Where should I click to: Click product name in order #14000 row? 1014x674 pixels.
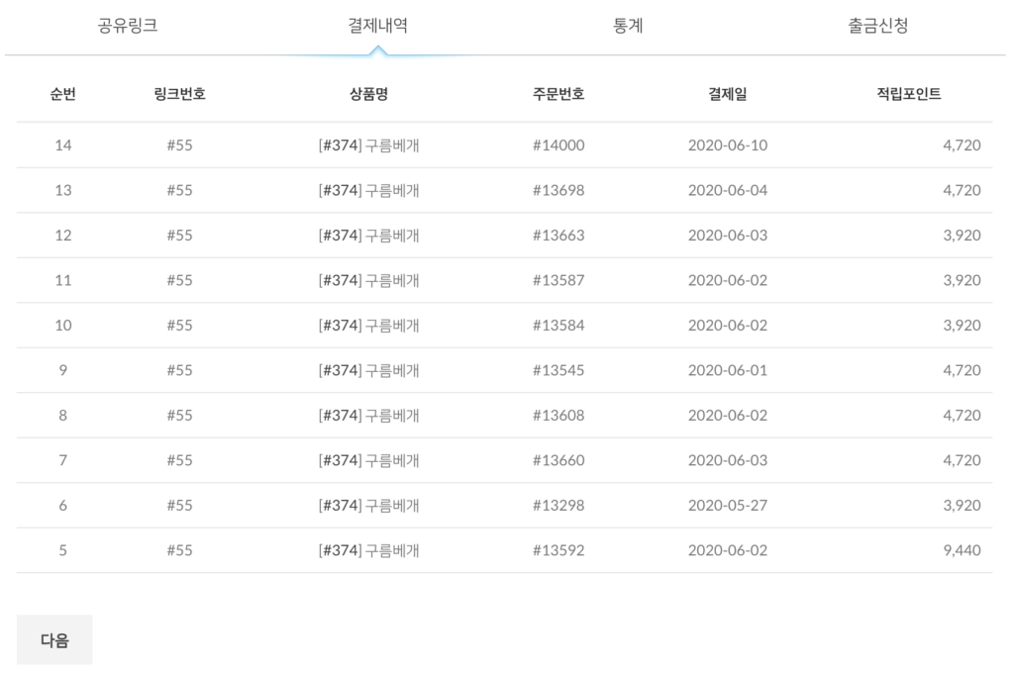tap(368, 145)
